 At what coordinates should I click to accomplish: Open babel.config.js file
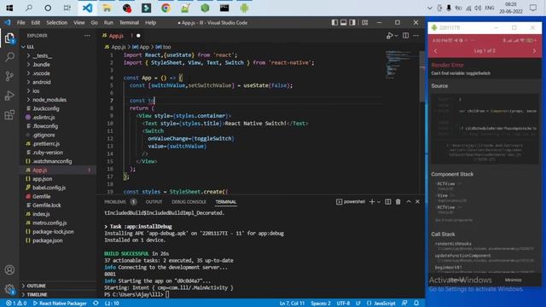pyautogui.click(x=49, y=188)
